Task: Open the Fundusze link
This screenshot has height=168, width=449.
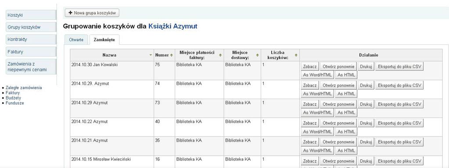Action: click(14, 103)
